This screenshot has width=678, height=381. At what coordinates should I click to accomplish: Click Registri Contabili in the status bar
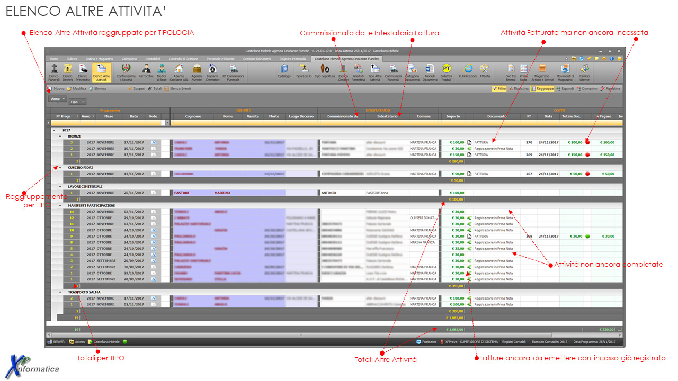(x=514, y=342)
